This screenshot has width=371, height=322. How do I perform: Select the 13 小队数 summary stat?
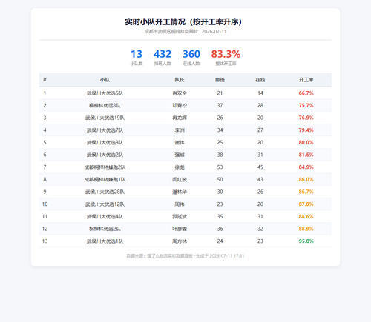click(137, 57)
